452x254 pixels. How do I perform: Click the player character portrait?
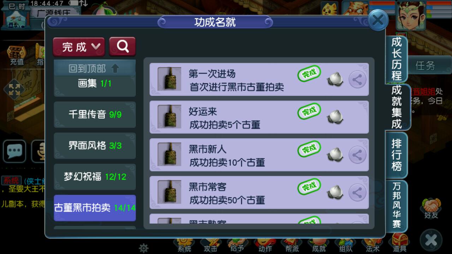click(x=411, y=14)
